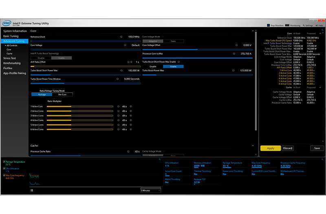Click the Stop Monitors icon

269,25
